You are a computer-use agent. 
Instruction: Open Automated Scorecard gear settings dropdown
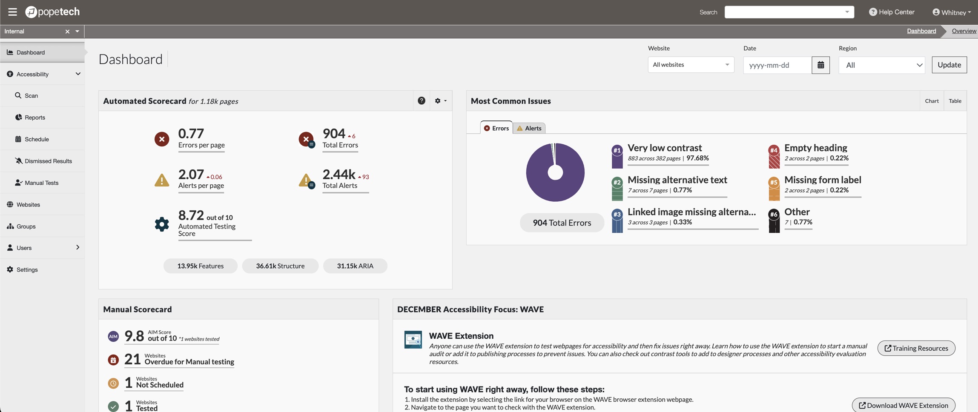[441, 101]
